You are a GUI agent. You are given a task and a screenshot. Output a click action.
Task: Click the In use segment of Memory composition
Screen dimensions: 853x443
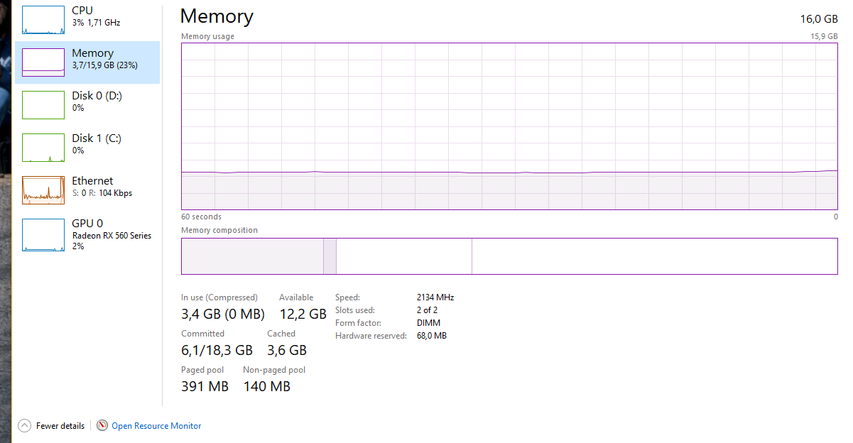252,256
